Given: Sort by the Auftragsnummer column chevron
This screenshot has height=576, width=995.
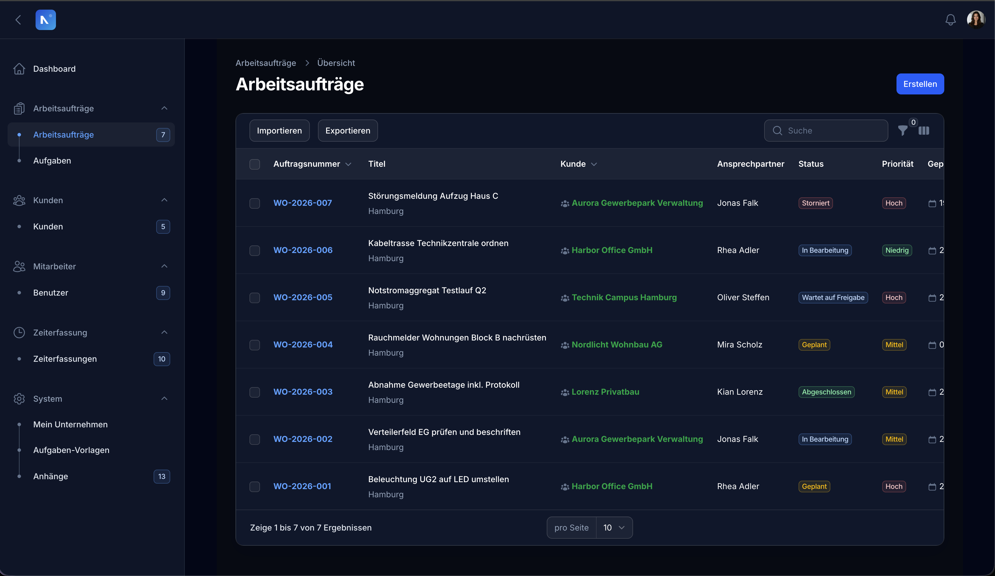Looking at the screenshot, I should coord(348,164).
